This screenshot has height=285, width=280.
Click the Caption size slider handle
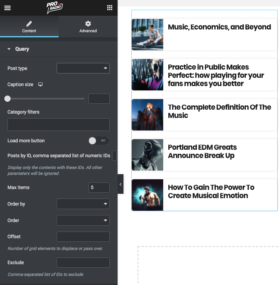pos(7,99)
